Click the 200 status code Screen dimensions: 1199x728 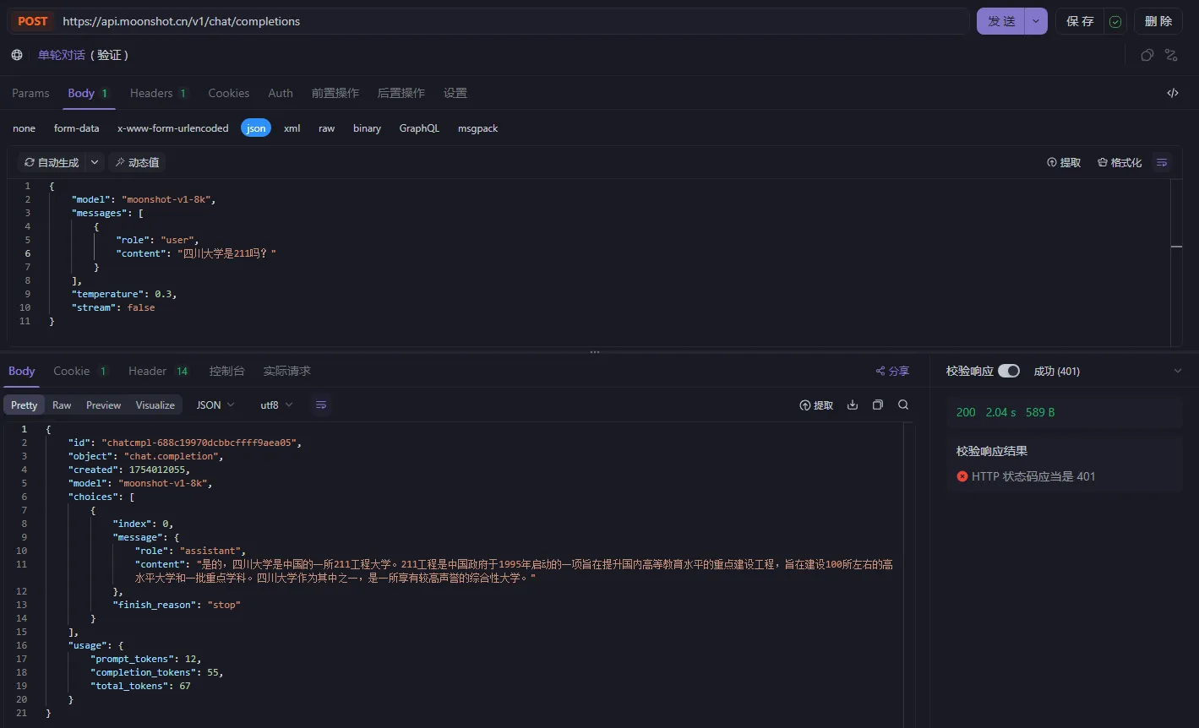click(x=966, y=412)
